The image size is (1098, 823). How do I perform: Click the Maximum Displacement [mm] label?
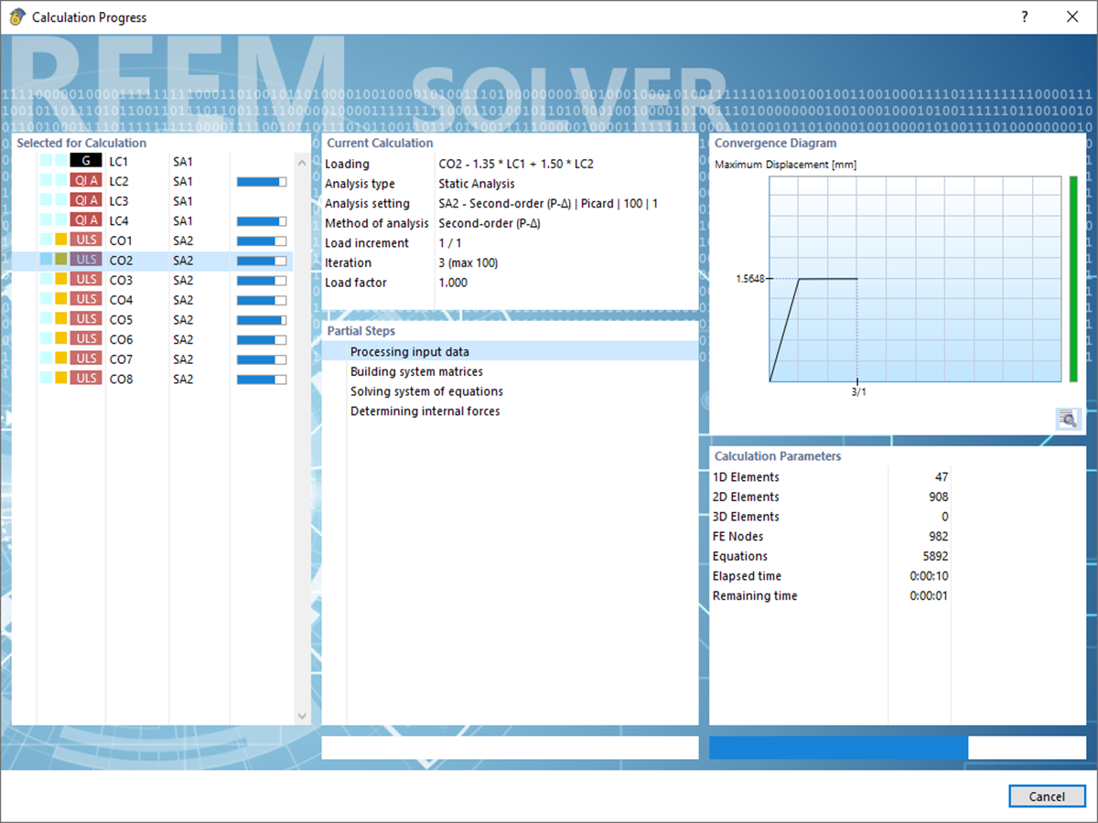click(785, 165)
